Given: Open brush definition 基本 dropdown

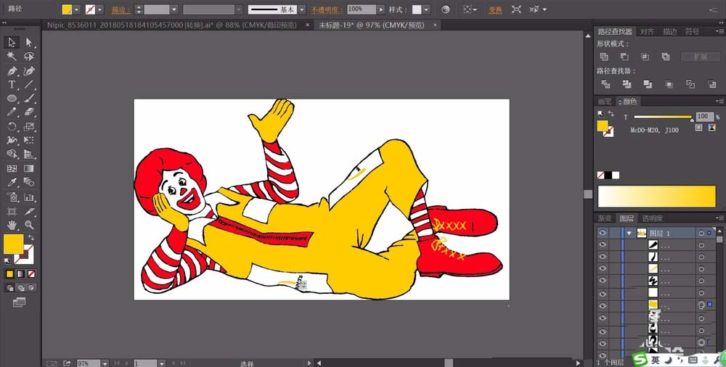Looking at the screenshot, I should pyautogui.click(x=301, y=9).
